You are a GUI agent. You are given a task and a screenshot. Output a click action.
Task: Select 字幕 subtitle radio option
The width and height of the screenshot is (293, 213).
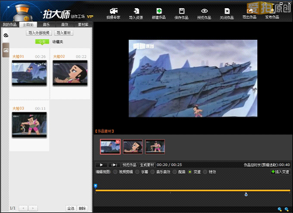pos(137,172)
